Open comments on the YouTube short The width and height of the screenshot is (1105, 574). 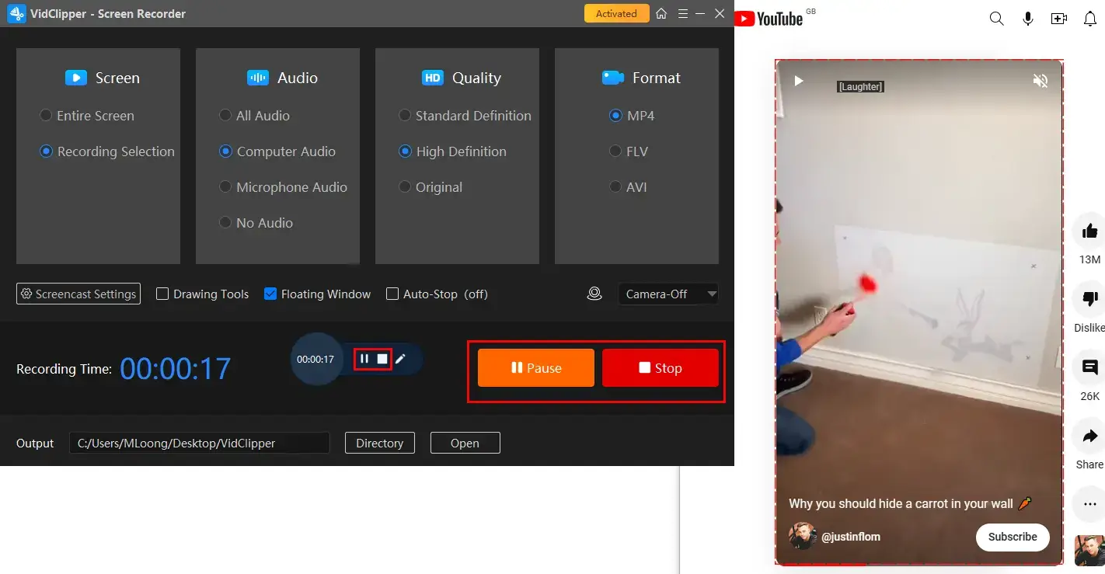click(1089, 367)
